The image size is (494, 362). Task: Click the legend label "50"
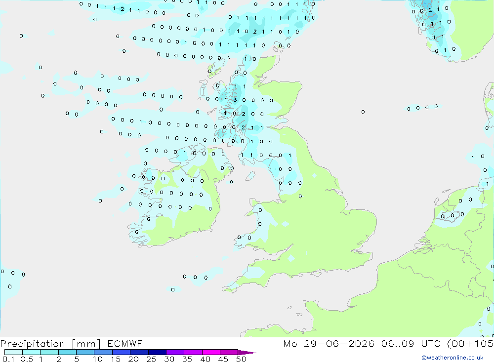tap(241, 359)
